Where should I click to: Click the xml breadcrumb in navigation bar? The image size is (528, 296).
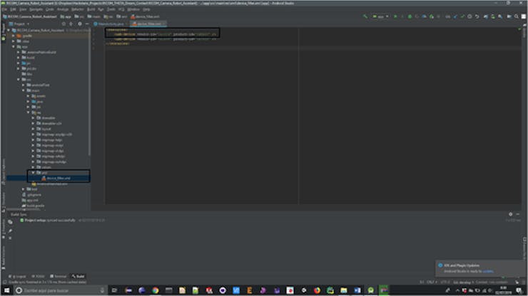coord(122,16)
